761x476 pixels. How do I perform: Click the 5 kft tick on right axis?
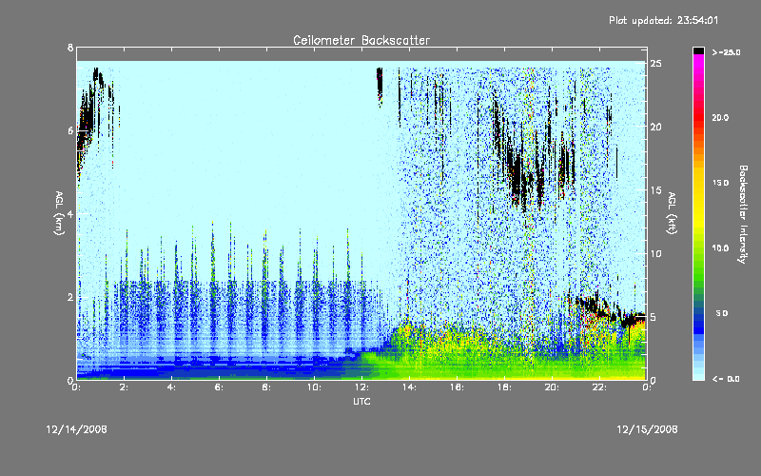[x=654, y=317]
